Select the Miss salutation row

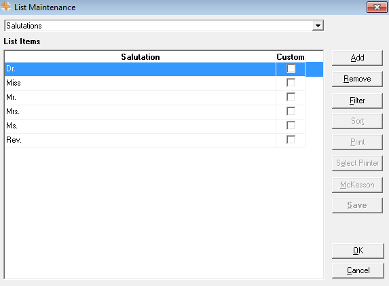[x=140, y=83]
